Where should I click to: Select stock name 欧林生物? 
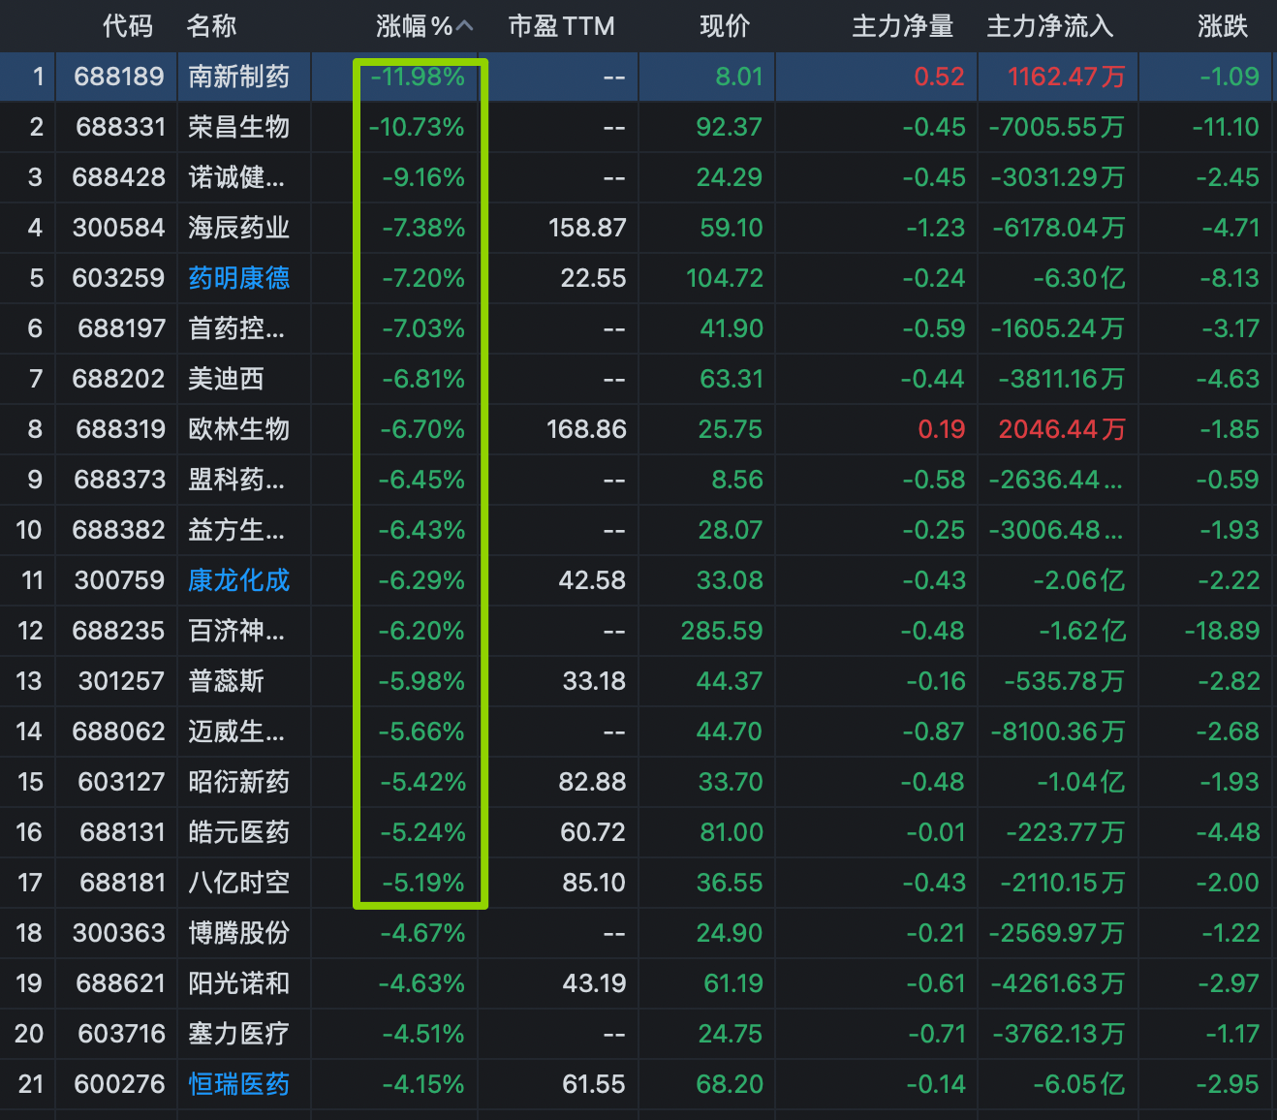pyautogui.click(x=239, y=429)
